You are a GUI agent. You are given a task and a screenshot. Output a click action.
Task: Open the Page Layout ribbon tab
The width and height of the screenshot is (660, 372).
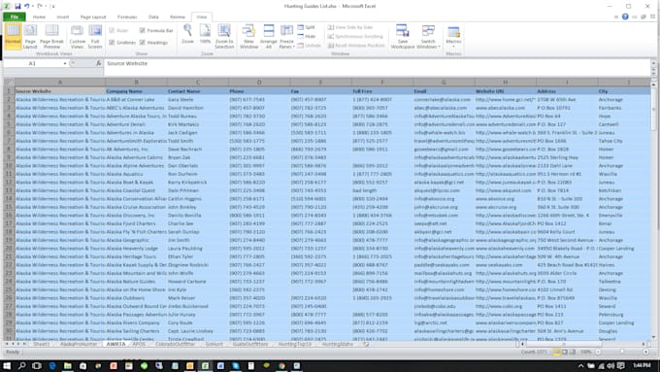pyautogui.click(x=93, y=17)
